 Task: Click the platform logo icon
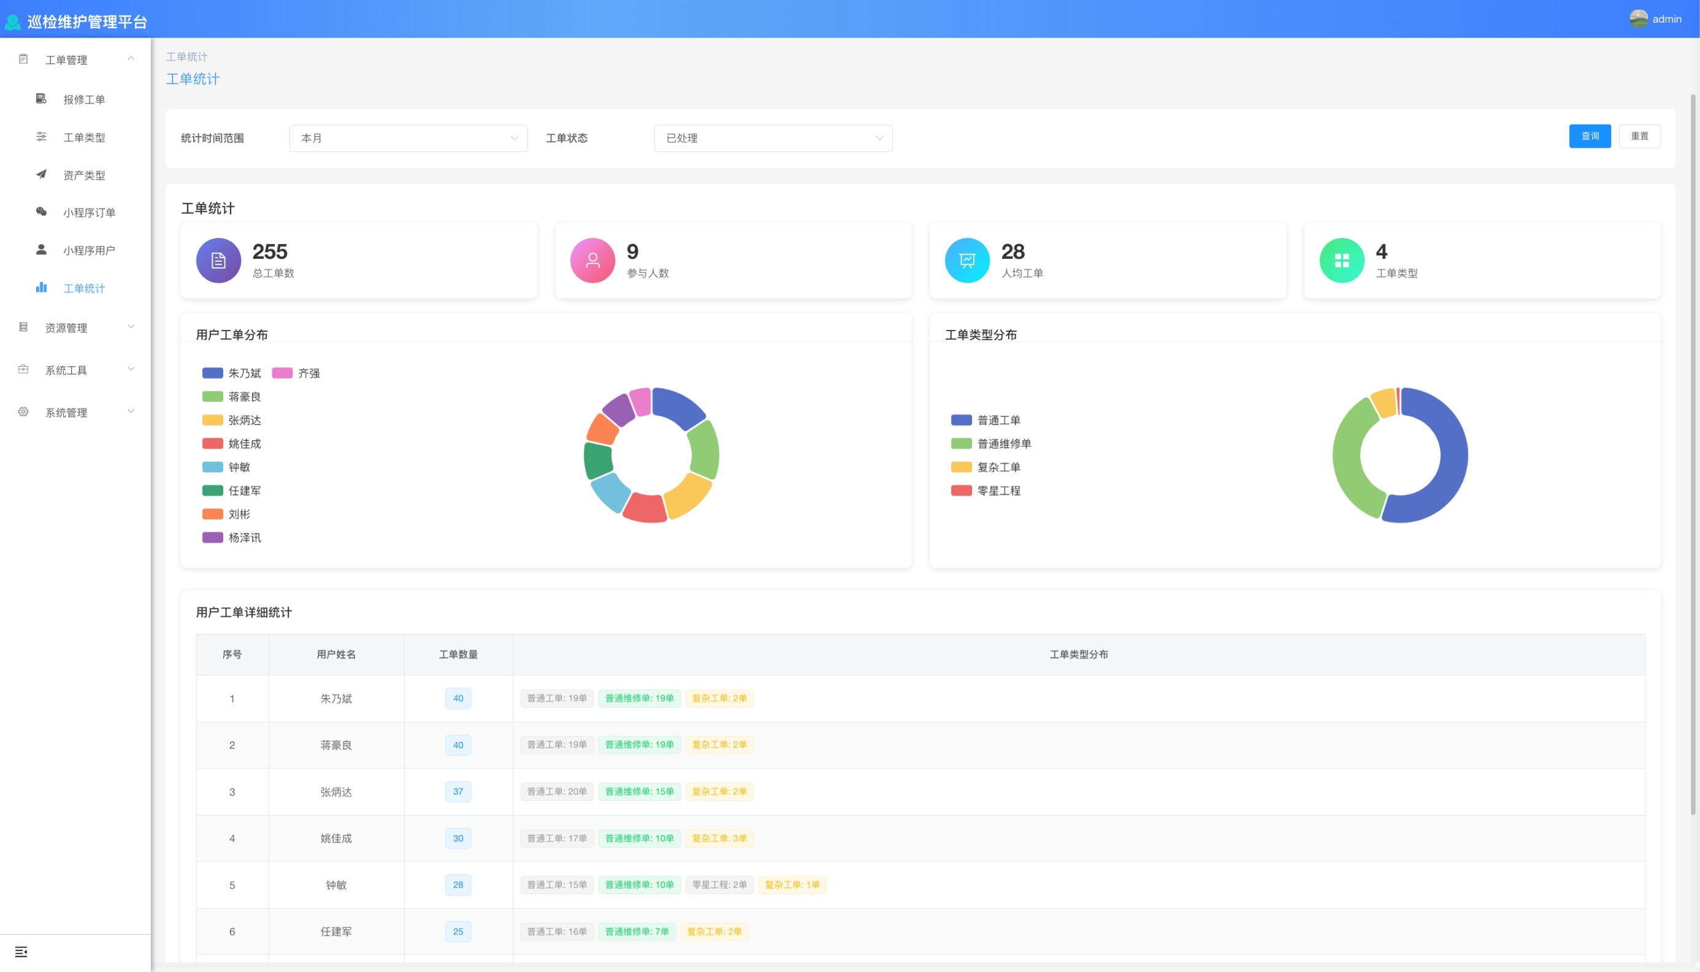[x=13, y=22]
